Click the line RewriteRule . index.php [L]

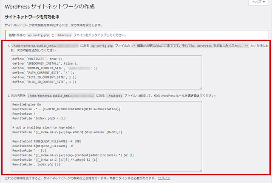click(36, 164)
